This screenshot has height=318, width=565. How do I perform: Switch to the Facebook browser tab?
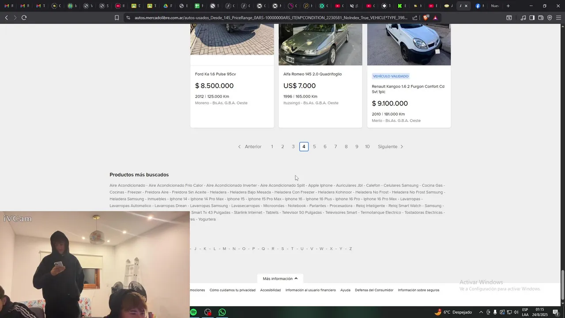point(480,6)
